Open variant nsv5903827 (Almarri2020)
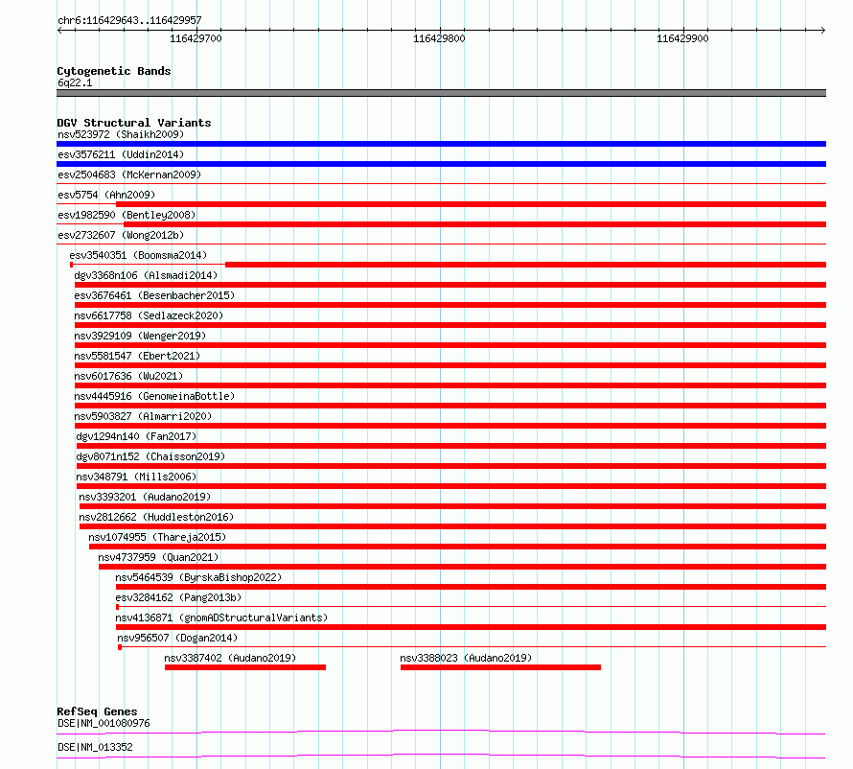 pos(143,416)
